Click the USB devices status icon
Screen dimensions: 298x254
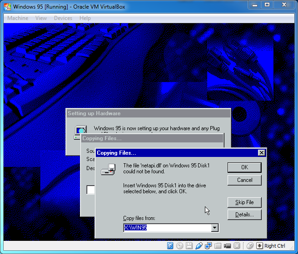pyautogui.click(x=199, y=246)
